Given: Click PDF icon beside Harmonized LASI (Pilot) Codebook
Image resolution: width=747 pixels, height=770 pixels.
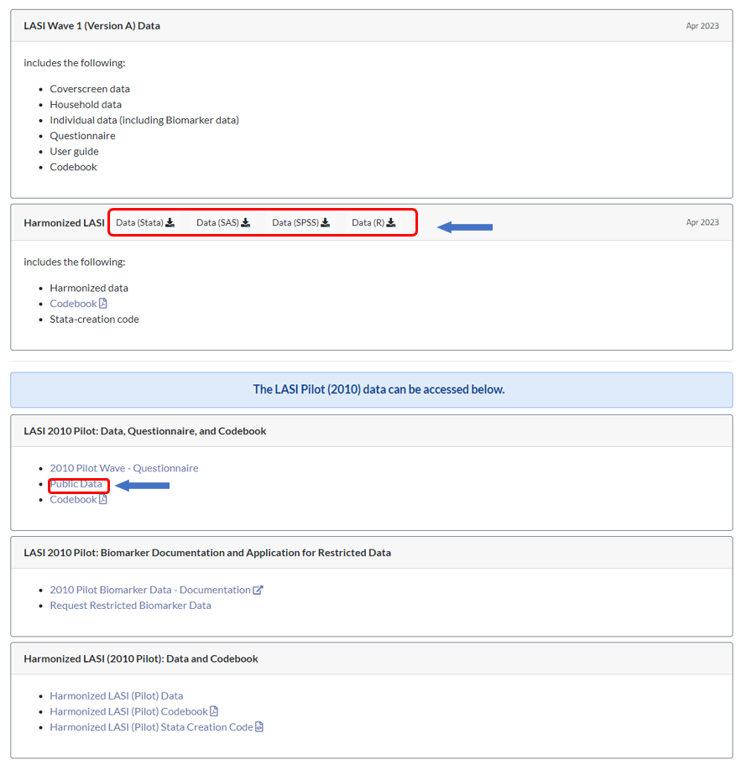Looking at the screenshot, I should (214, 711).
